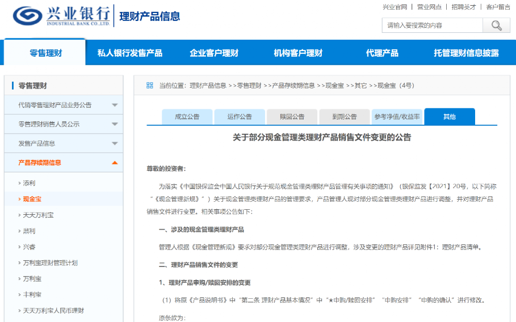Select the 赎回公告 tab
516x322 pixels.
(292, 117)
